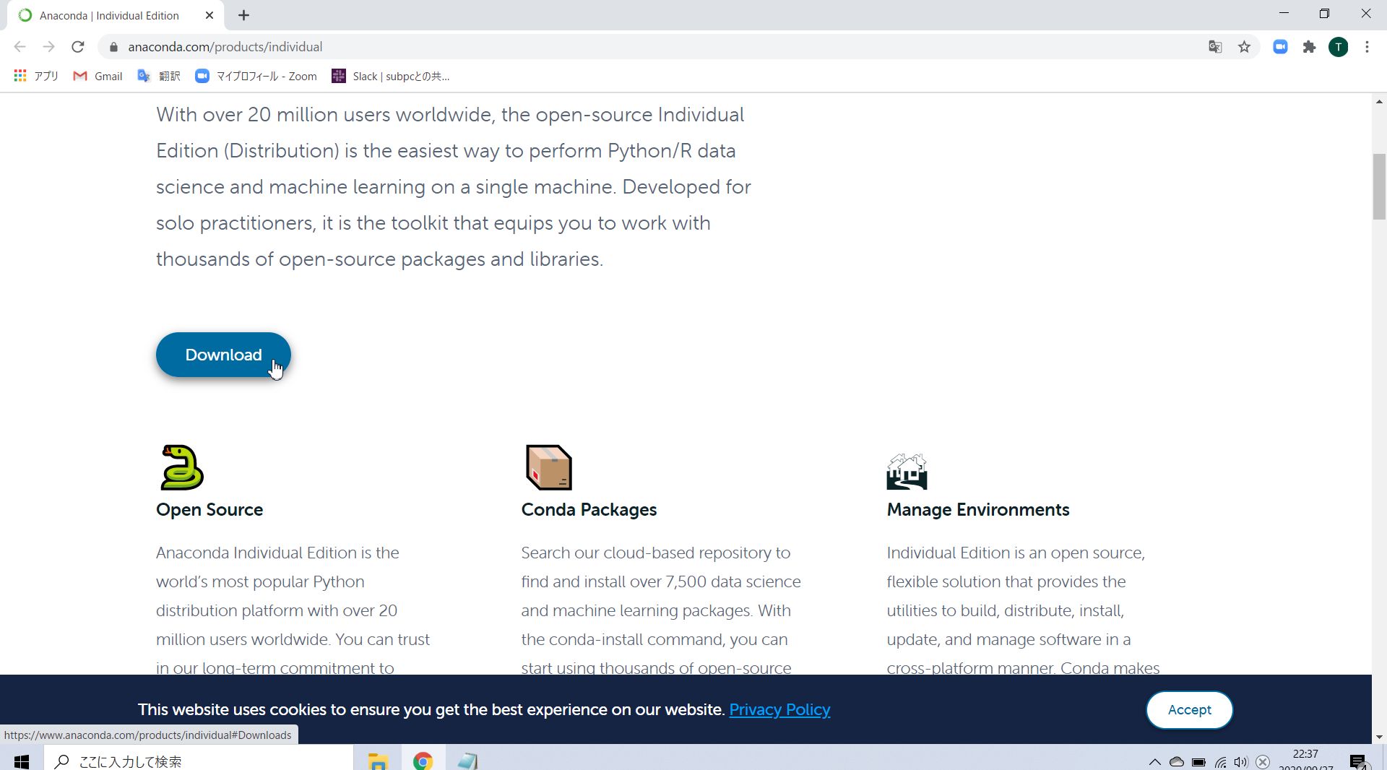Accept the cookies notice

[x=1189, y=709]
